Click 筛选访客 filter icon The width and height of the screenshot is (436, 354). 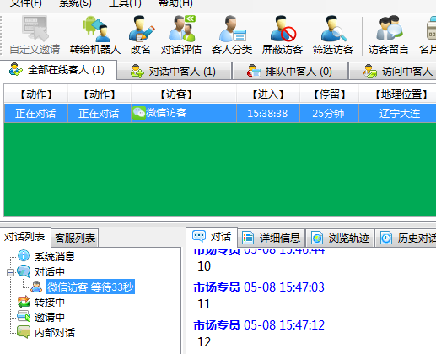[333, 35]
